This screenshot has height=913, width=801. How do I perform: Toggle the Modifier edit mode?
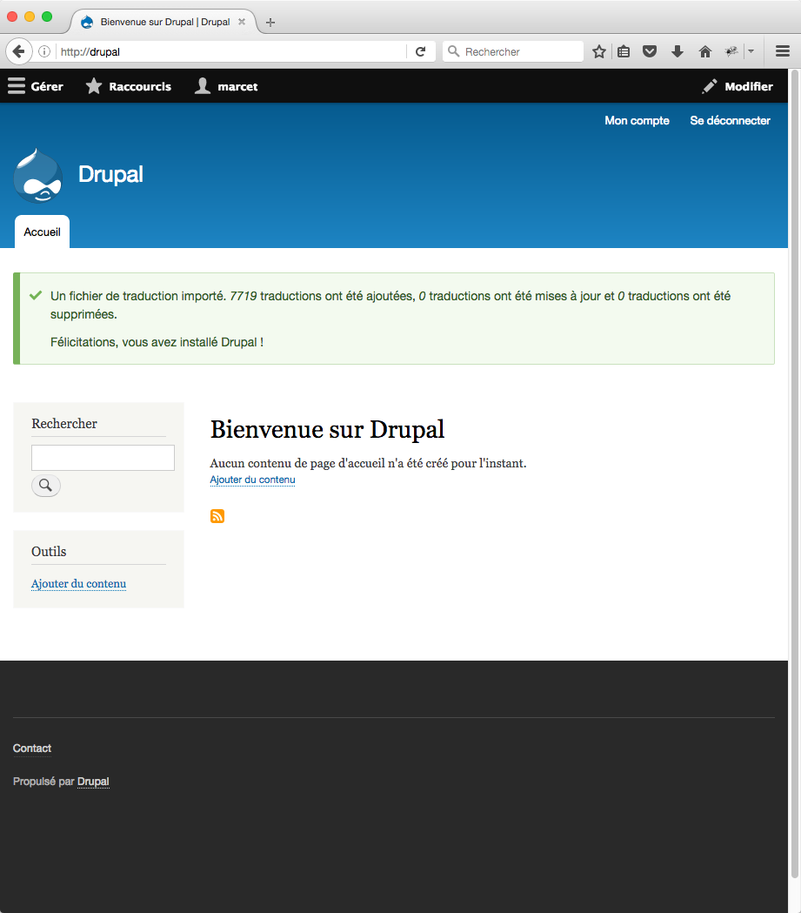tap(738, 86)
